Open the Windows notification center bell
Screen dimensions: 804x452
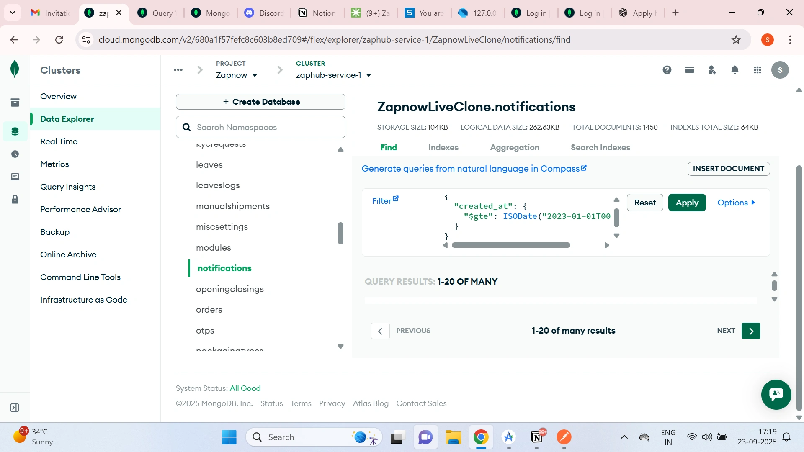[x=787, y=437]
